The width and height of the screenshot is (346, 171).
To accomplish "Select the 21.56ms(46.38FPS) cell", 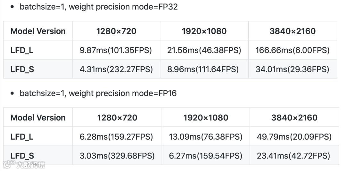I will [x=204, y=50].
